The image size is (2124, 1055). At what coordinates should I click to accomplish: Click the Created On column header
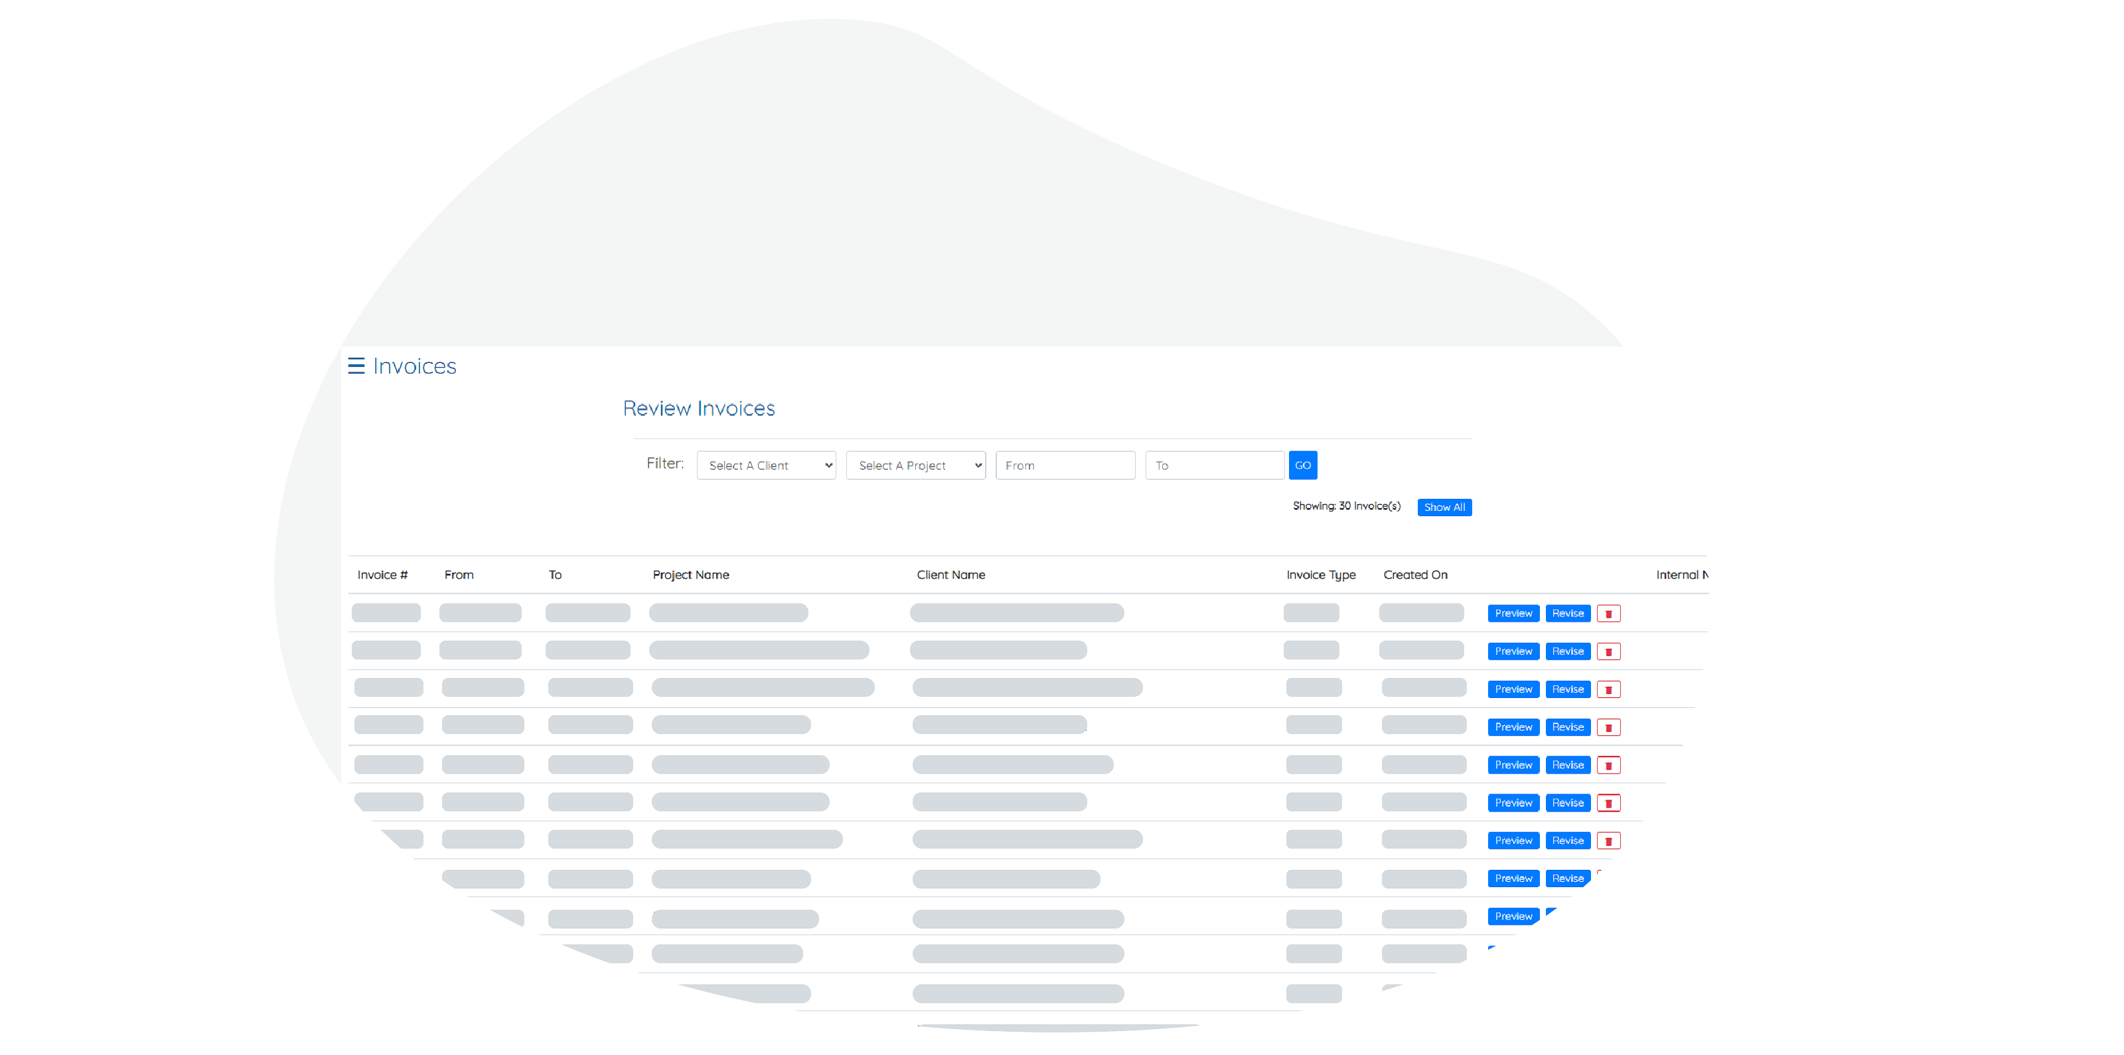[1415, 575]
